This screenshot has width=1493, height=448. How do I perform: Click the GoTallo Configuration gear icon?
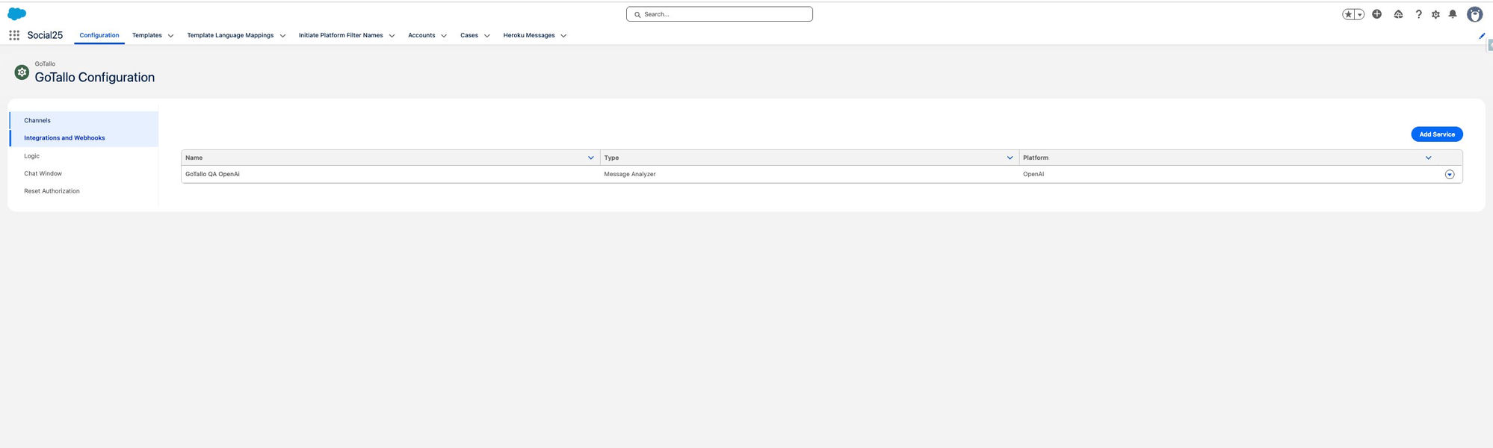[22, 72]
